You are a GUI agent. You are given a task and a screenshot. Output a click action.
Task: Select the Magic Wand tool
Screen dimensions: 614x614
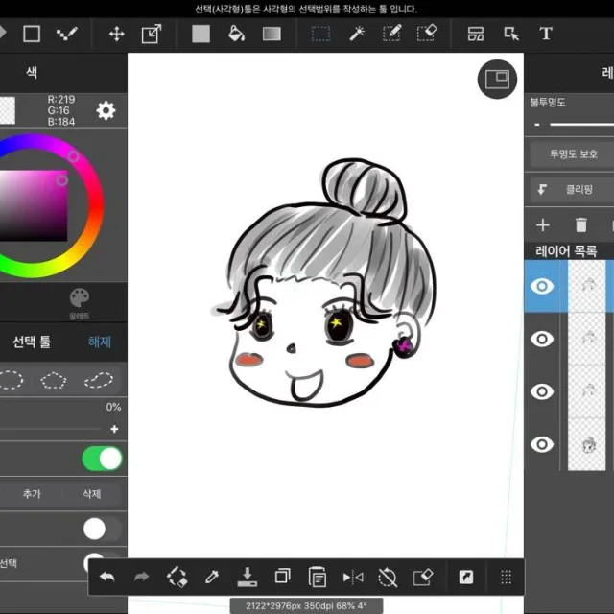pos(357,34)
